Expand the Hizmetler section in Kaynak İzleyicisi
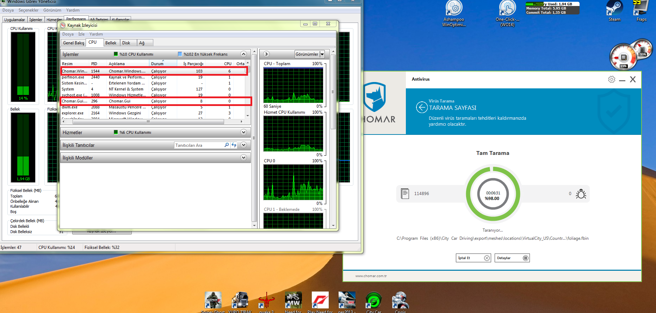 (243, 132)
